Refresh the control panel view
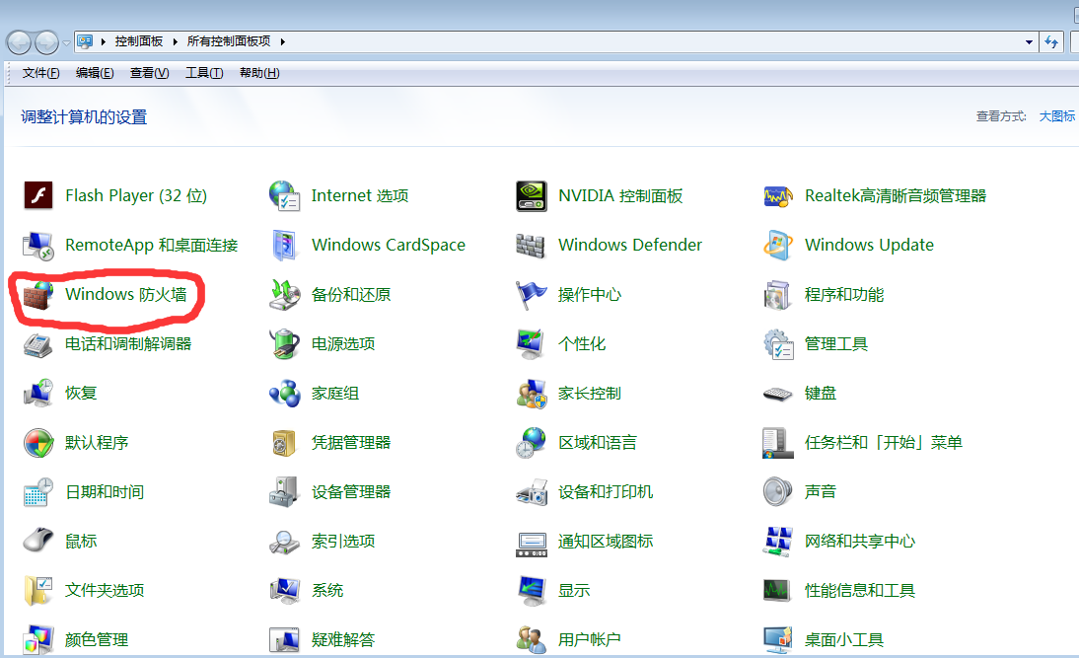1079x658 pixels. coord(1050,42)
